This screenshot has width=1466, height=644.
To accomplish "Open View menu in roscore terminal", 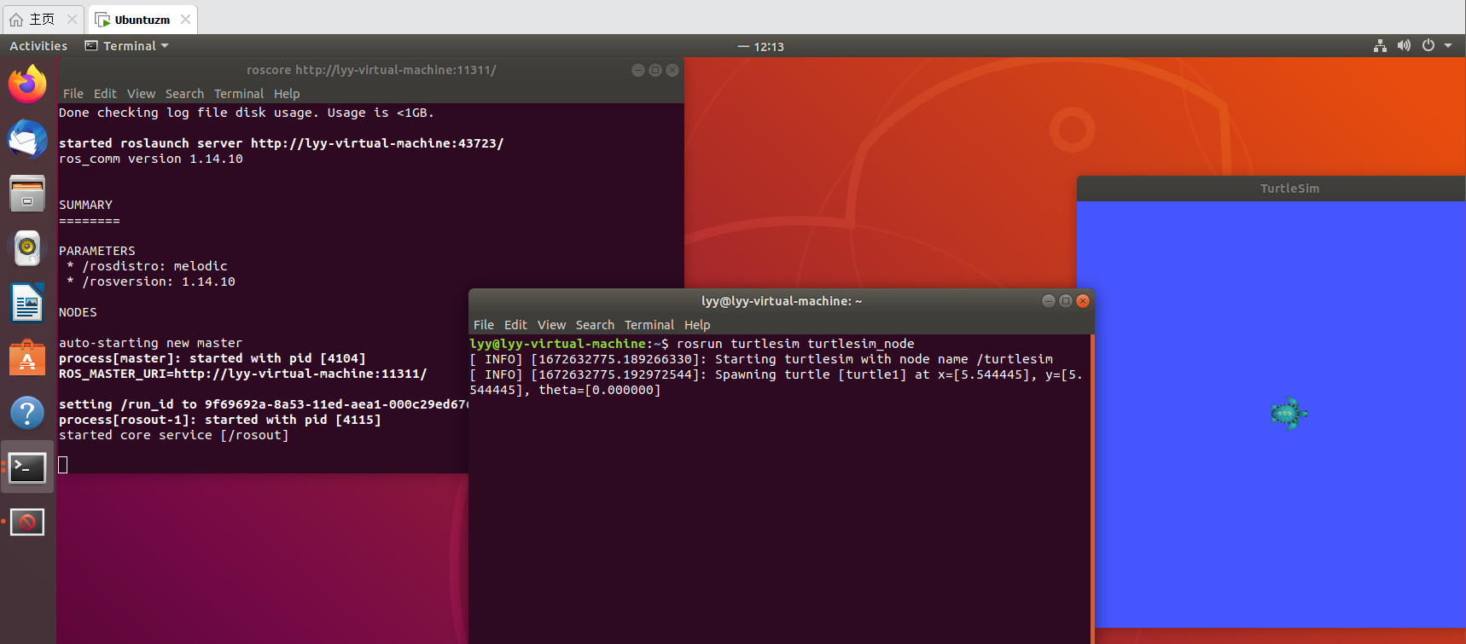I will [x=142, y=94].
